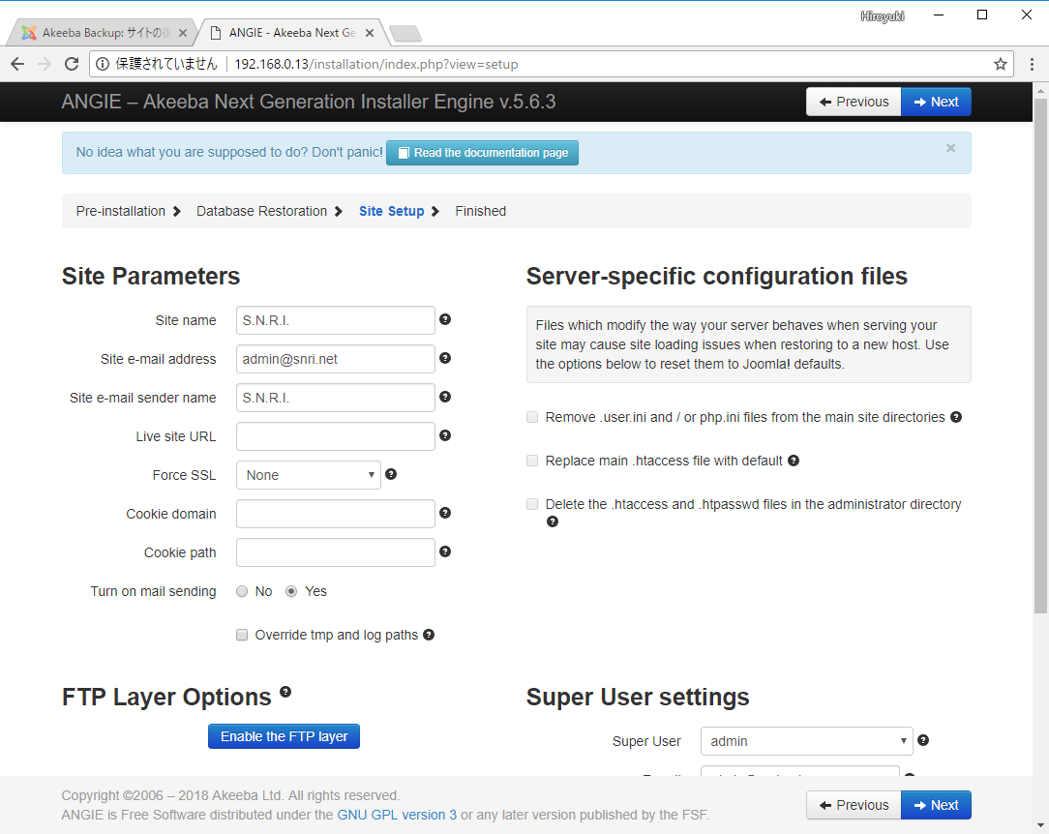Click help icon beside Super User dropdown
This screenshot has width=1049, height=834.
coord(923,740)
